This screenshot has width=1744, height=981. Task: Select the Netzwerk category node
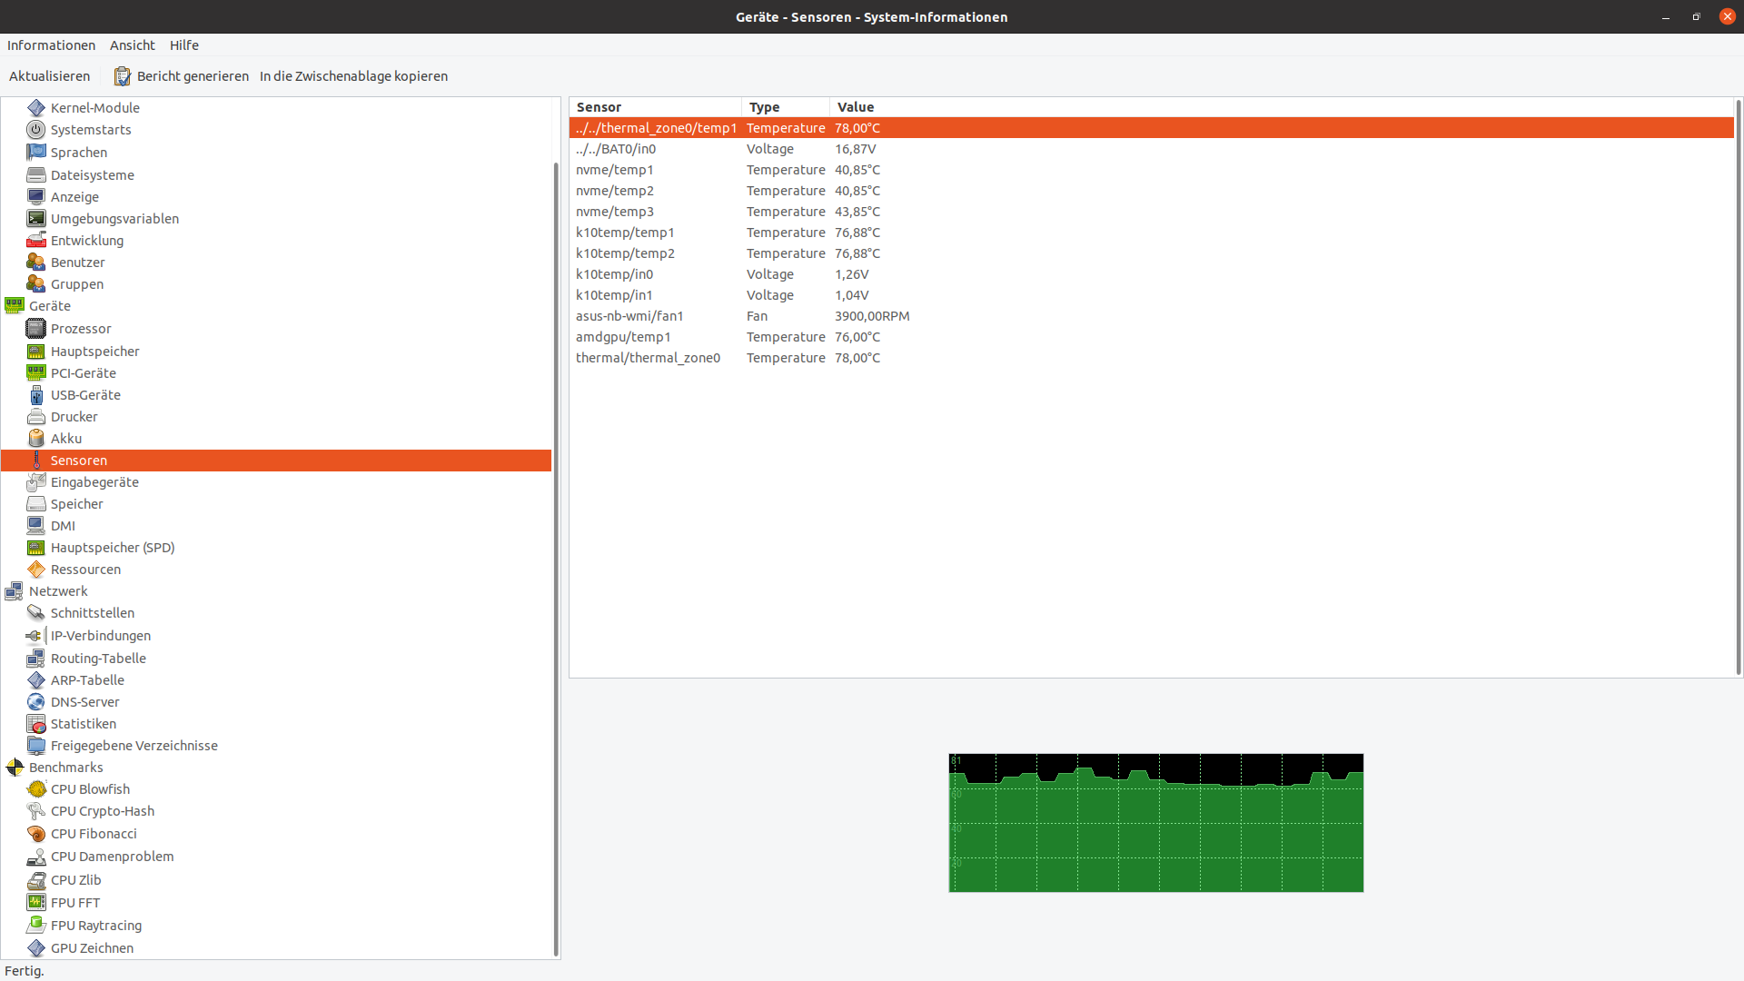tap(58, 591)
